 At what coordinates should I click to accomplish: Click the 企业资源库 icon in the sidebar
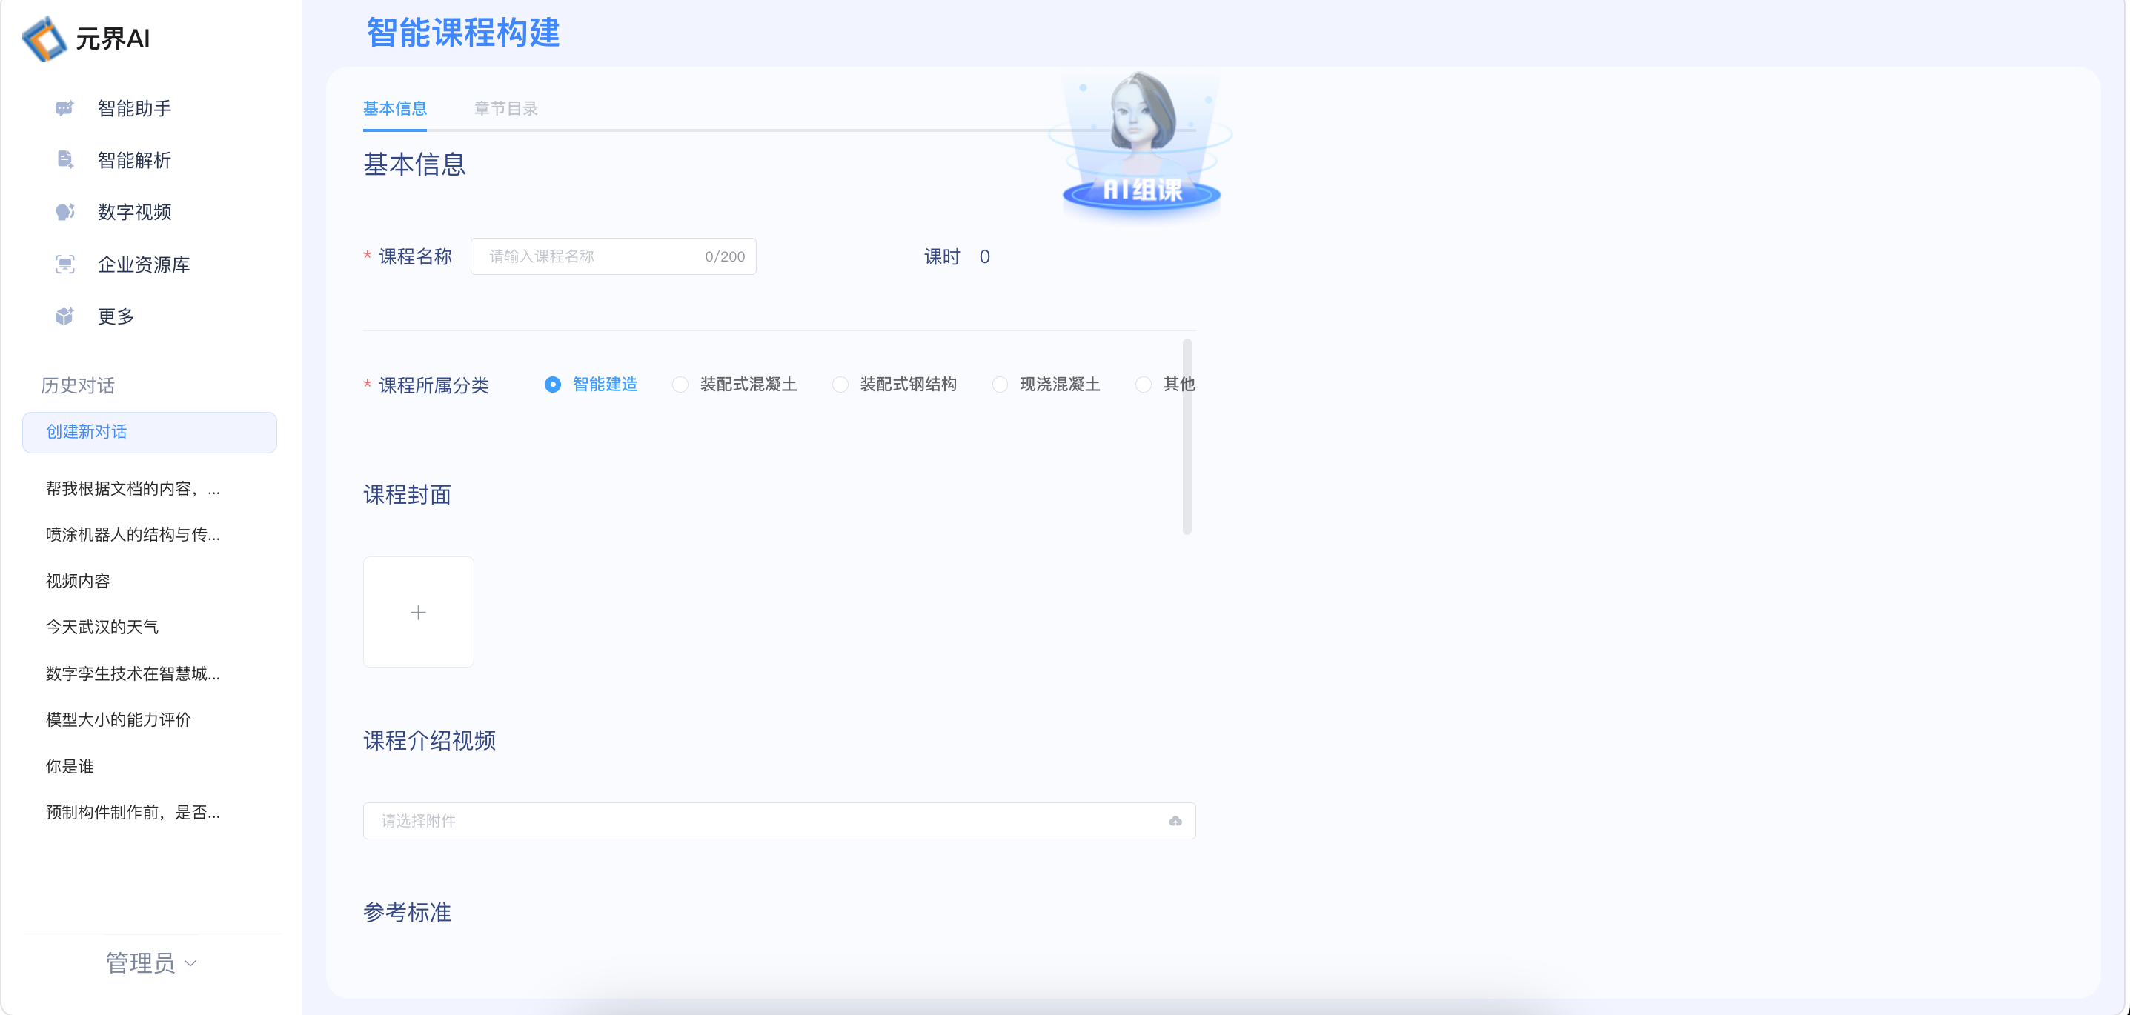coord(64,264)
